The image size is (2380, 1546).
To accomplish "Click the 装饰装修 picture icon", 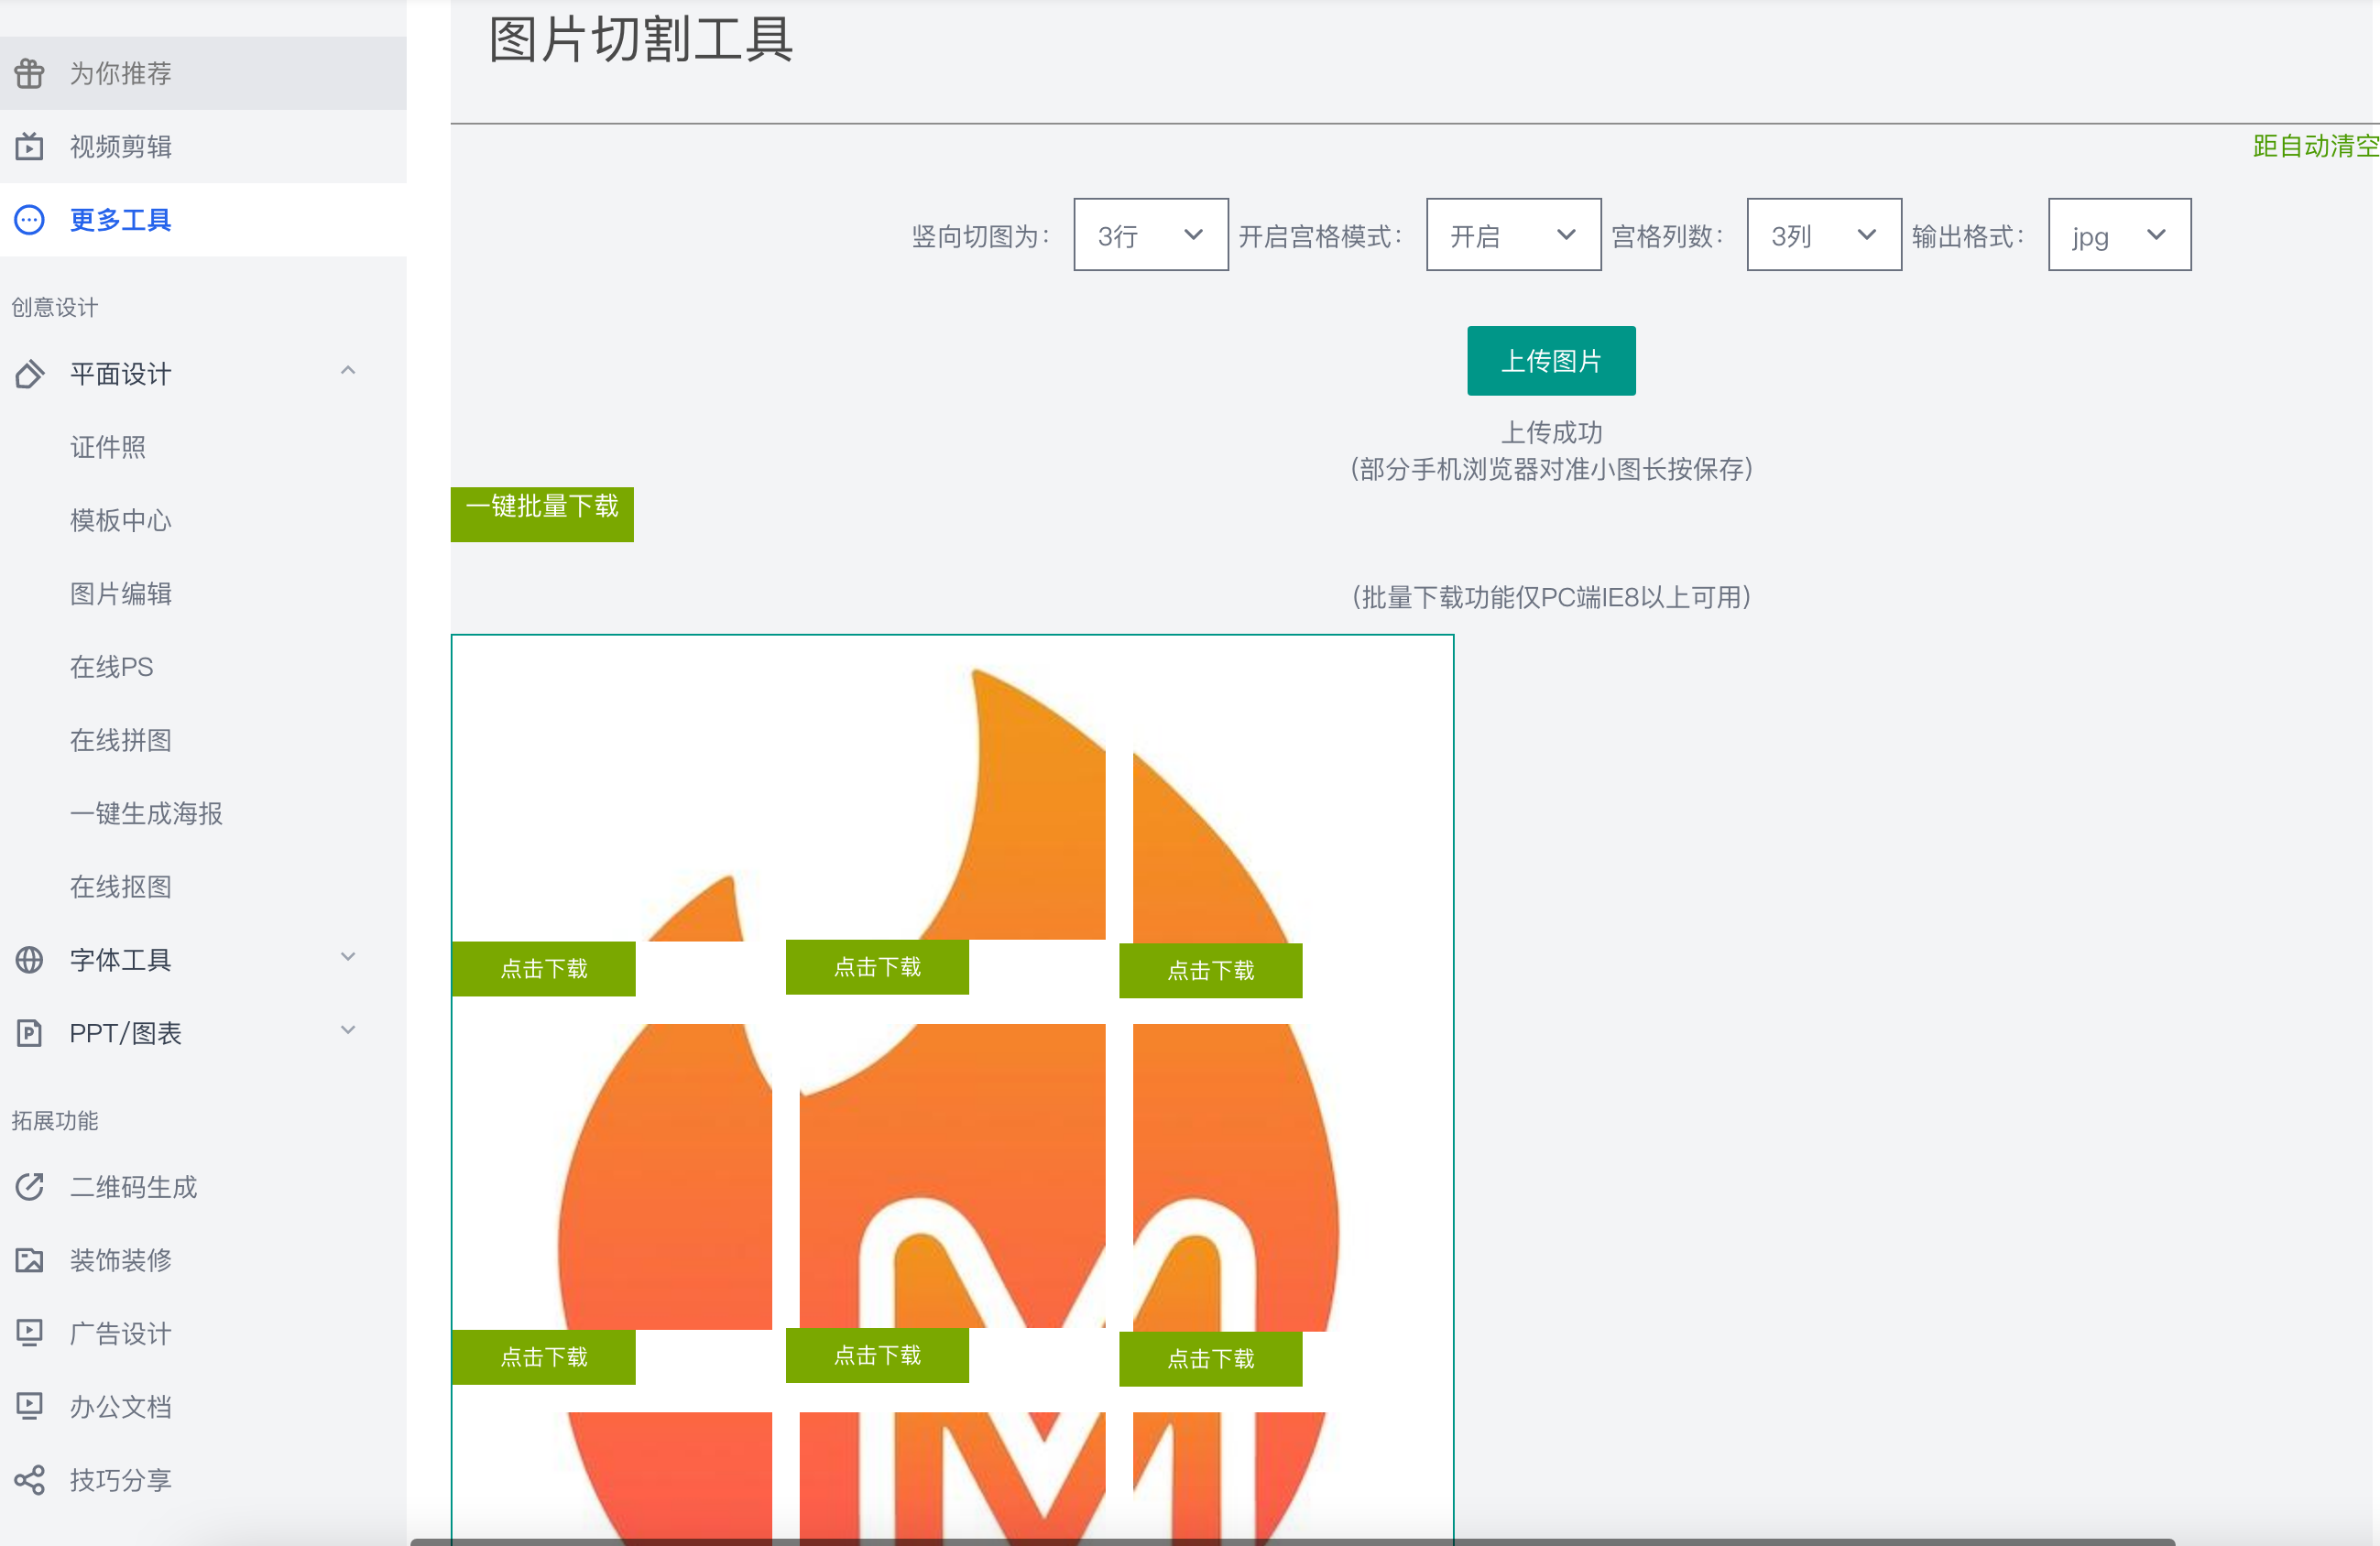I will pyautogui.click(x=29, y=1259).
